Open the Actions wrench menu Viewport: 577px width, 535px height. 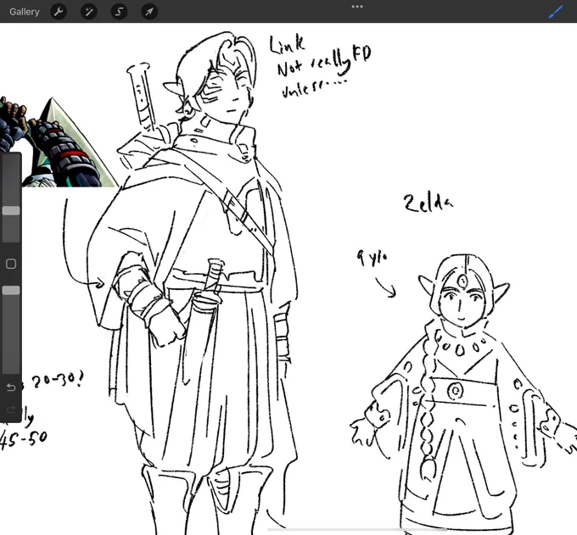pos(59,12)
